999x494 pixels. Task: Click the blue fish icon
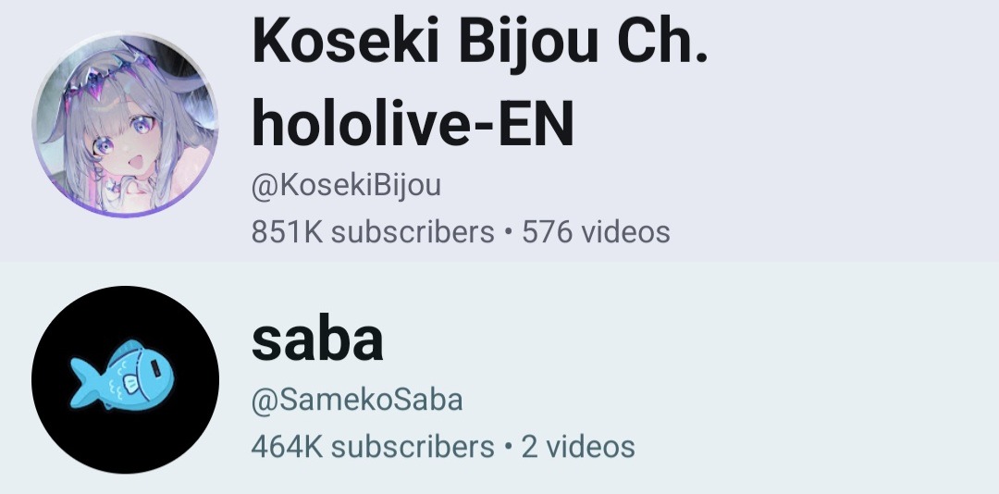coord(122,375)
